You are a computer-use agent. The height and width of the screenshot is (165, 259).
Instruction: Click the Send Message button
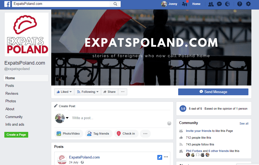213,92
